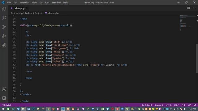Screen dimensions: 198x111
Task: Click the closing </body> tag on line 53
Action: pos(25,101)
